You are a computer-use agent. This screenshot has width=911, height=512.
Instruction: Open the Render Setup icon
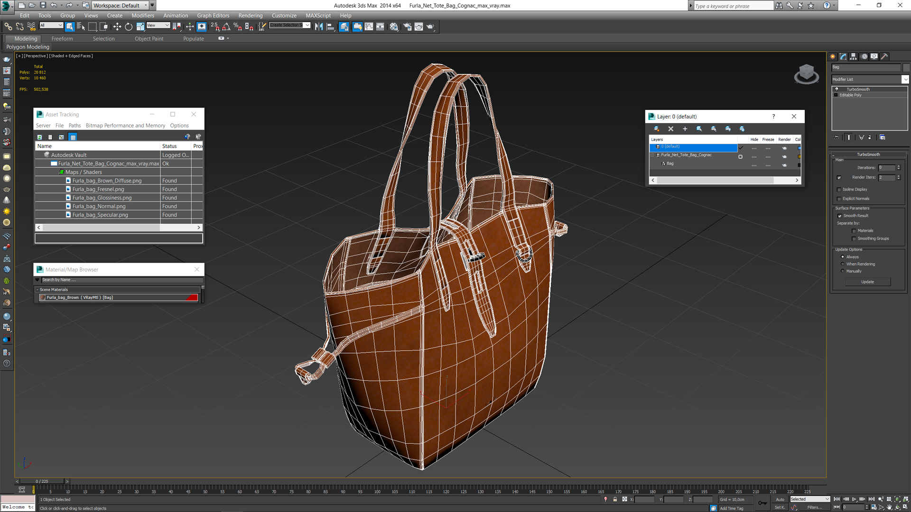pyautogui.click(x=407, y=27)
